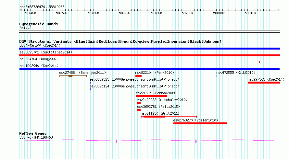This screenshot has height=159, width=289.
Task: Click the esv3692781 (Palta2015) red block
Action: pos(139,110)
